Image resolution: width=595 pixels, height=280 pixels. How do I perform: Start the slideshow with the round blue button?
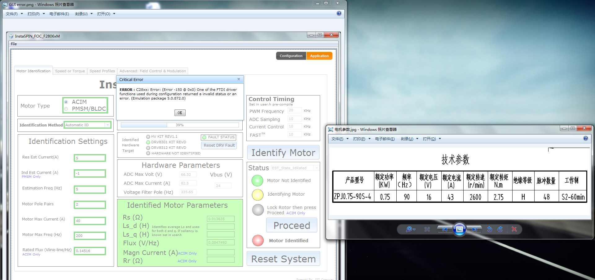pos(460,229)
